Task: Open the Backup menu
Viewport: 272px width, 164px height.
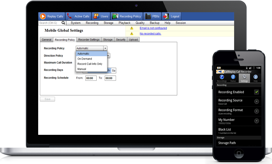Action: (154, 23)
